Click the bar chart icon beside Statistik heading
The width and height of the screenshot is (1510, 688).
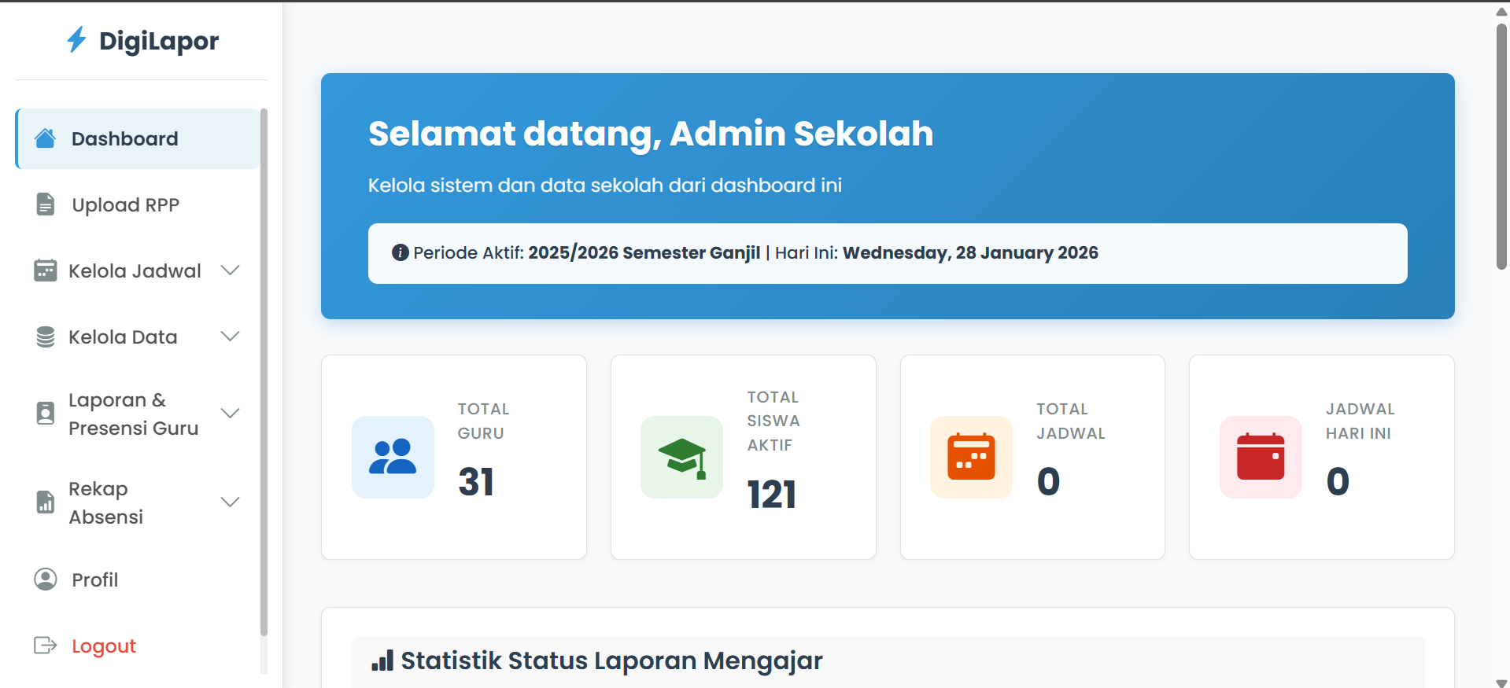click(x=382, y=660)
